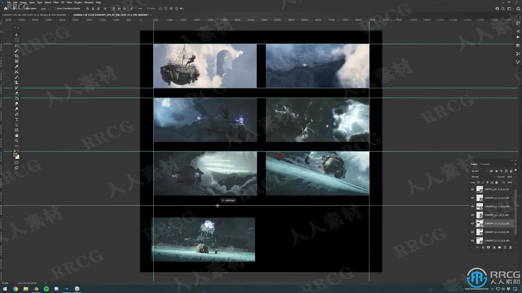Select the Hand tool
The width and height of the screenshot is (522, 293).
[x=17, y=135]
